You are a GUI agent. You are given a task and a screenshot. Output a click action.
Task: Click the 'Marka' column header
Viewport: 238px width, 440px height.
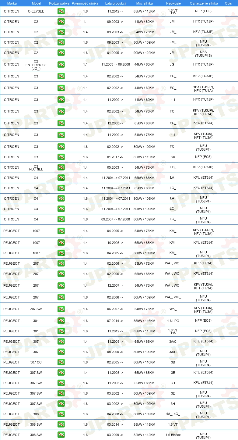click(x=12, y=3)
